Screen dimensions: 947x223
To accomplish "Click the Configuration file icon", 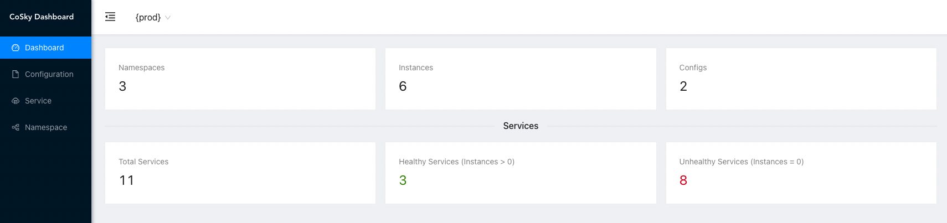I will [x=16, y=74].
